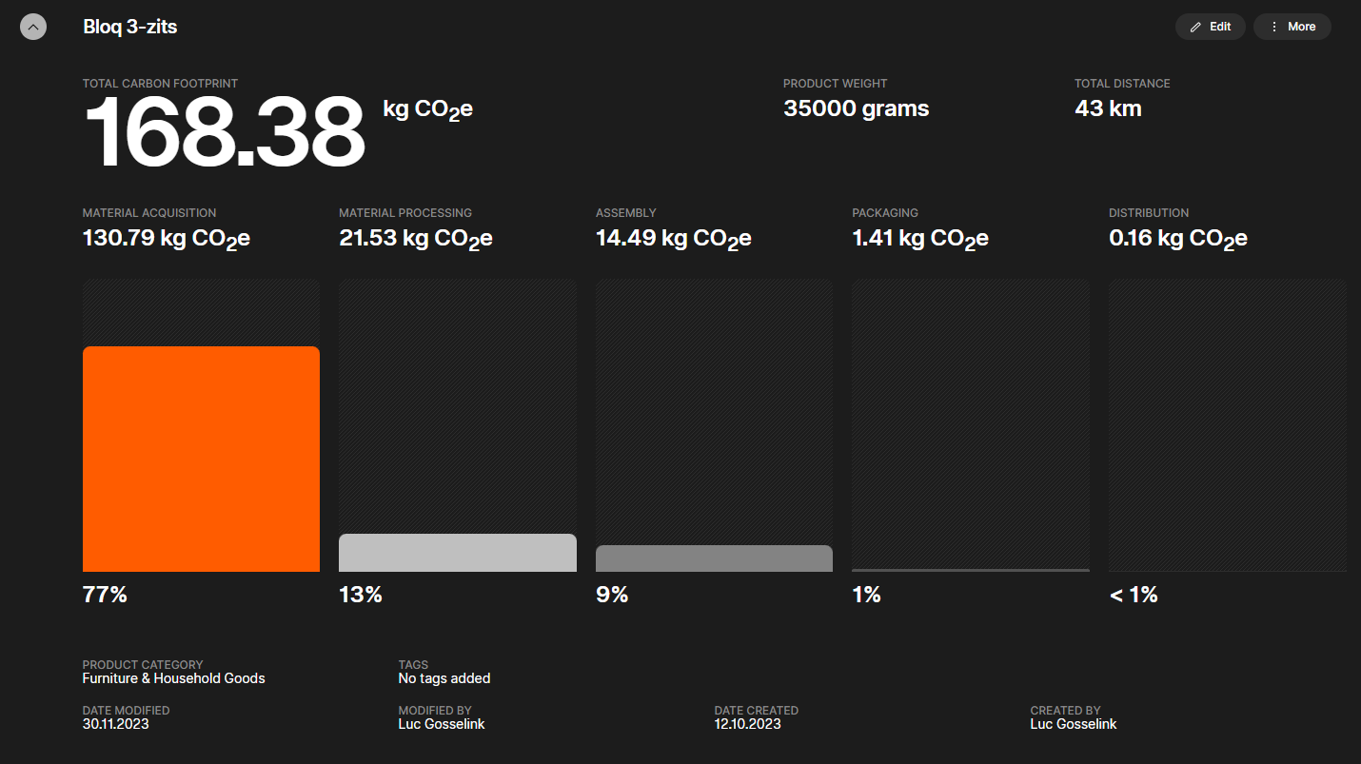Select the 12.10.2023 date created value
The height and width of the screenshot is (764, 1361).
[x=747, y=724]
